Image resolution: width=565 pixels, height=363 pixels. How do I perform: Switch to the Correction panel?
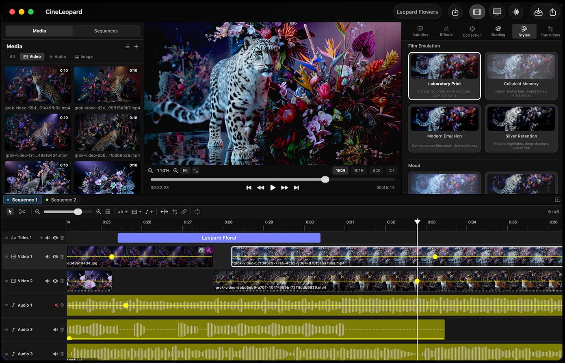point(472,31)
